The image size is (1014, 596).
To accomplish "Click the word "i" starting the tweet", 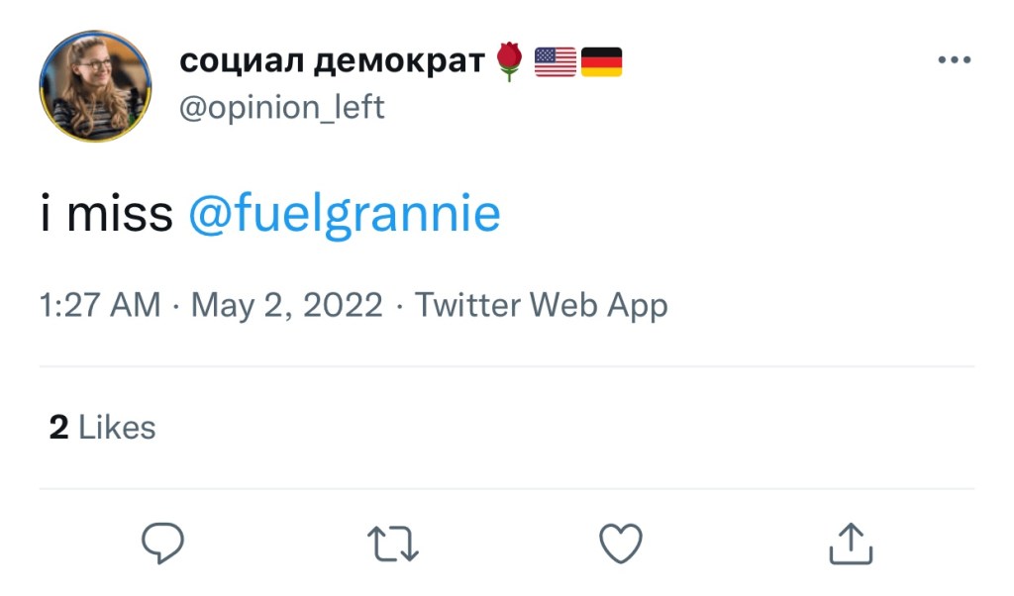I will click(x=46, y=215).
